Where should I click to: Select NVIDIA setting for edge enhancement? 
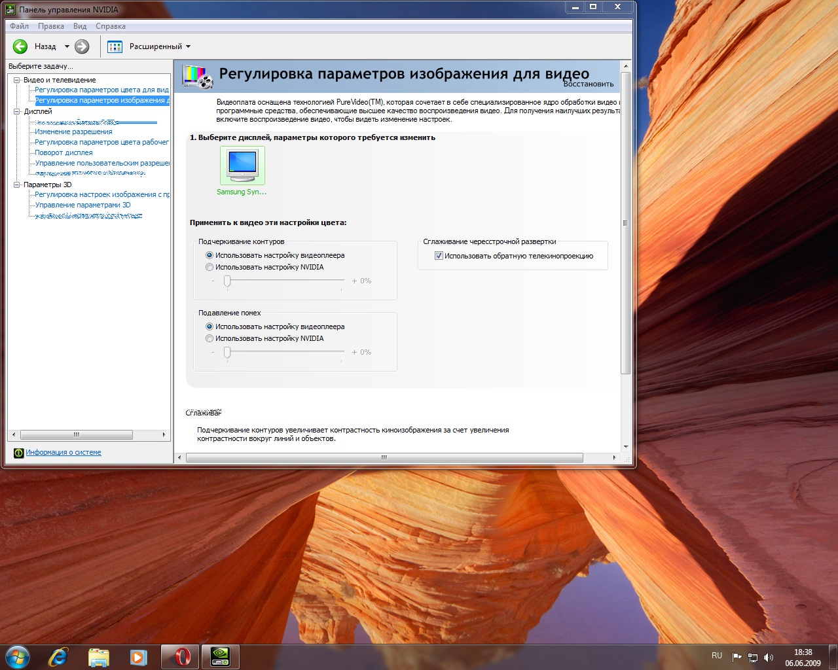(209, 267)
